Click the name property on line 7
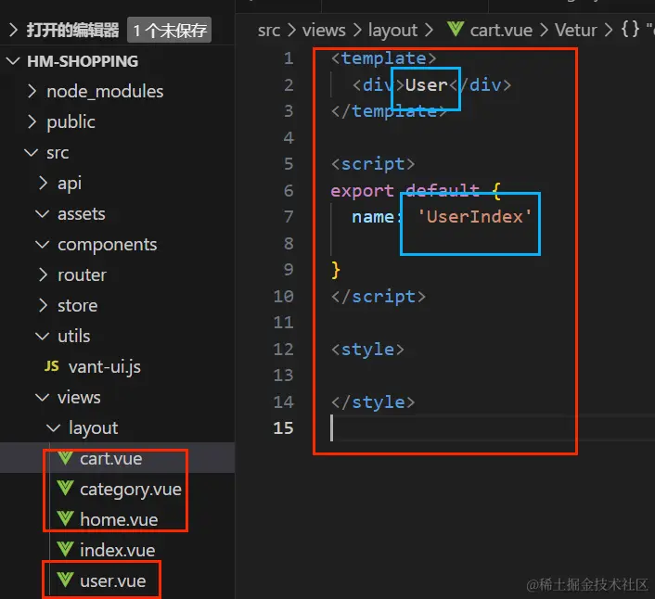 373,217
